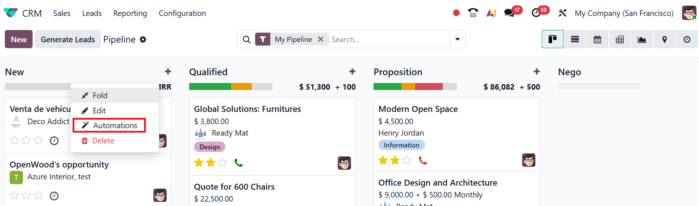Open the activity view
This screenshot has width=699, height=206.
click(x=687, y=39)
